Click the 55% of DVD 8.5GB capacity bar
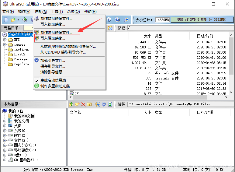 (x=202, y=19)
